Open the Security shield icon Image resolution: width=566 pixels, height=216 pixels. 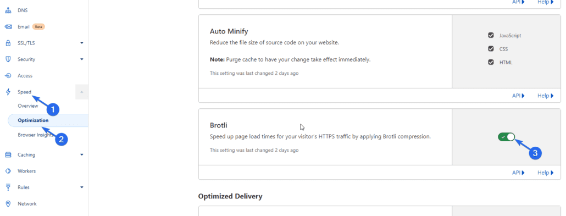click(8, 59)
